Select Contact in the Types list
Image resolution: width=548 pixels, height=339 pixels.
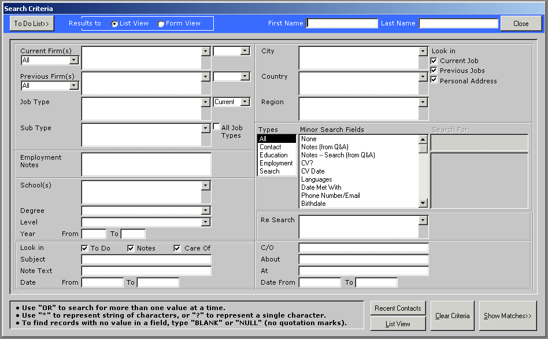[276, 147]
